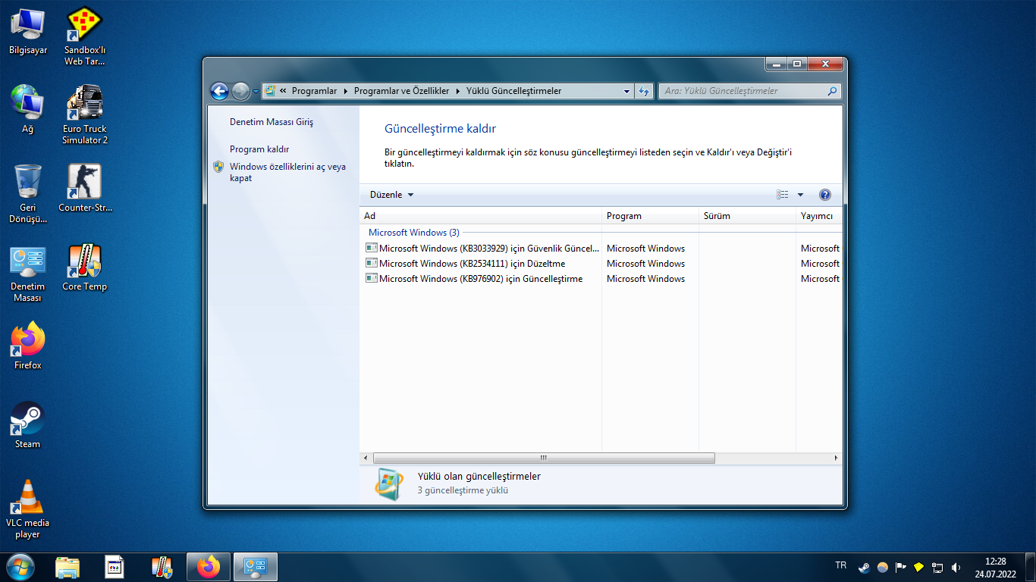Select the Sandbox'lı Web Tarayıcı desktop shortcut
The width and height of the screenshot is (1036, 582).
[x=84, y=36]
